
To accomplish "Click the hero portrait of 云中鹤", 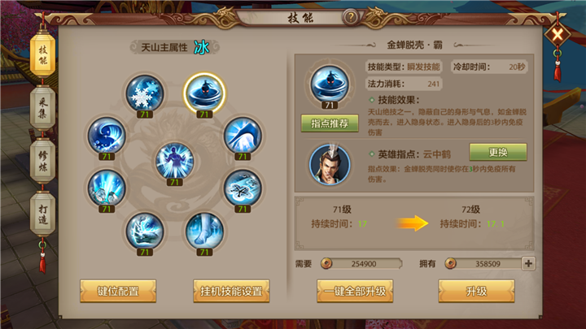I will pyautogui.click(x=330, y=164).
